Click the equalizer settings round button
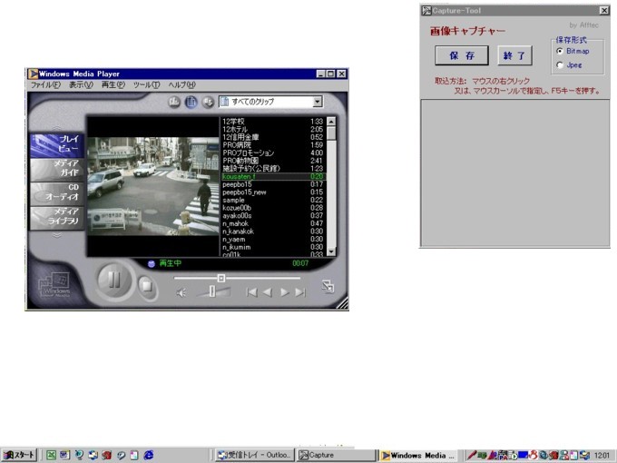 coord(174,102)
